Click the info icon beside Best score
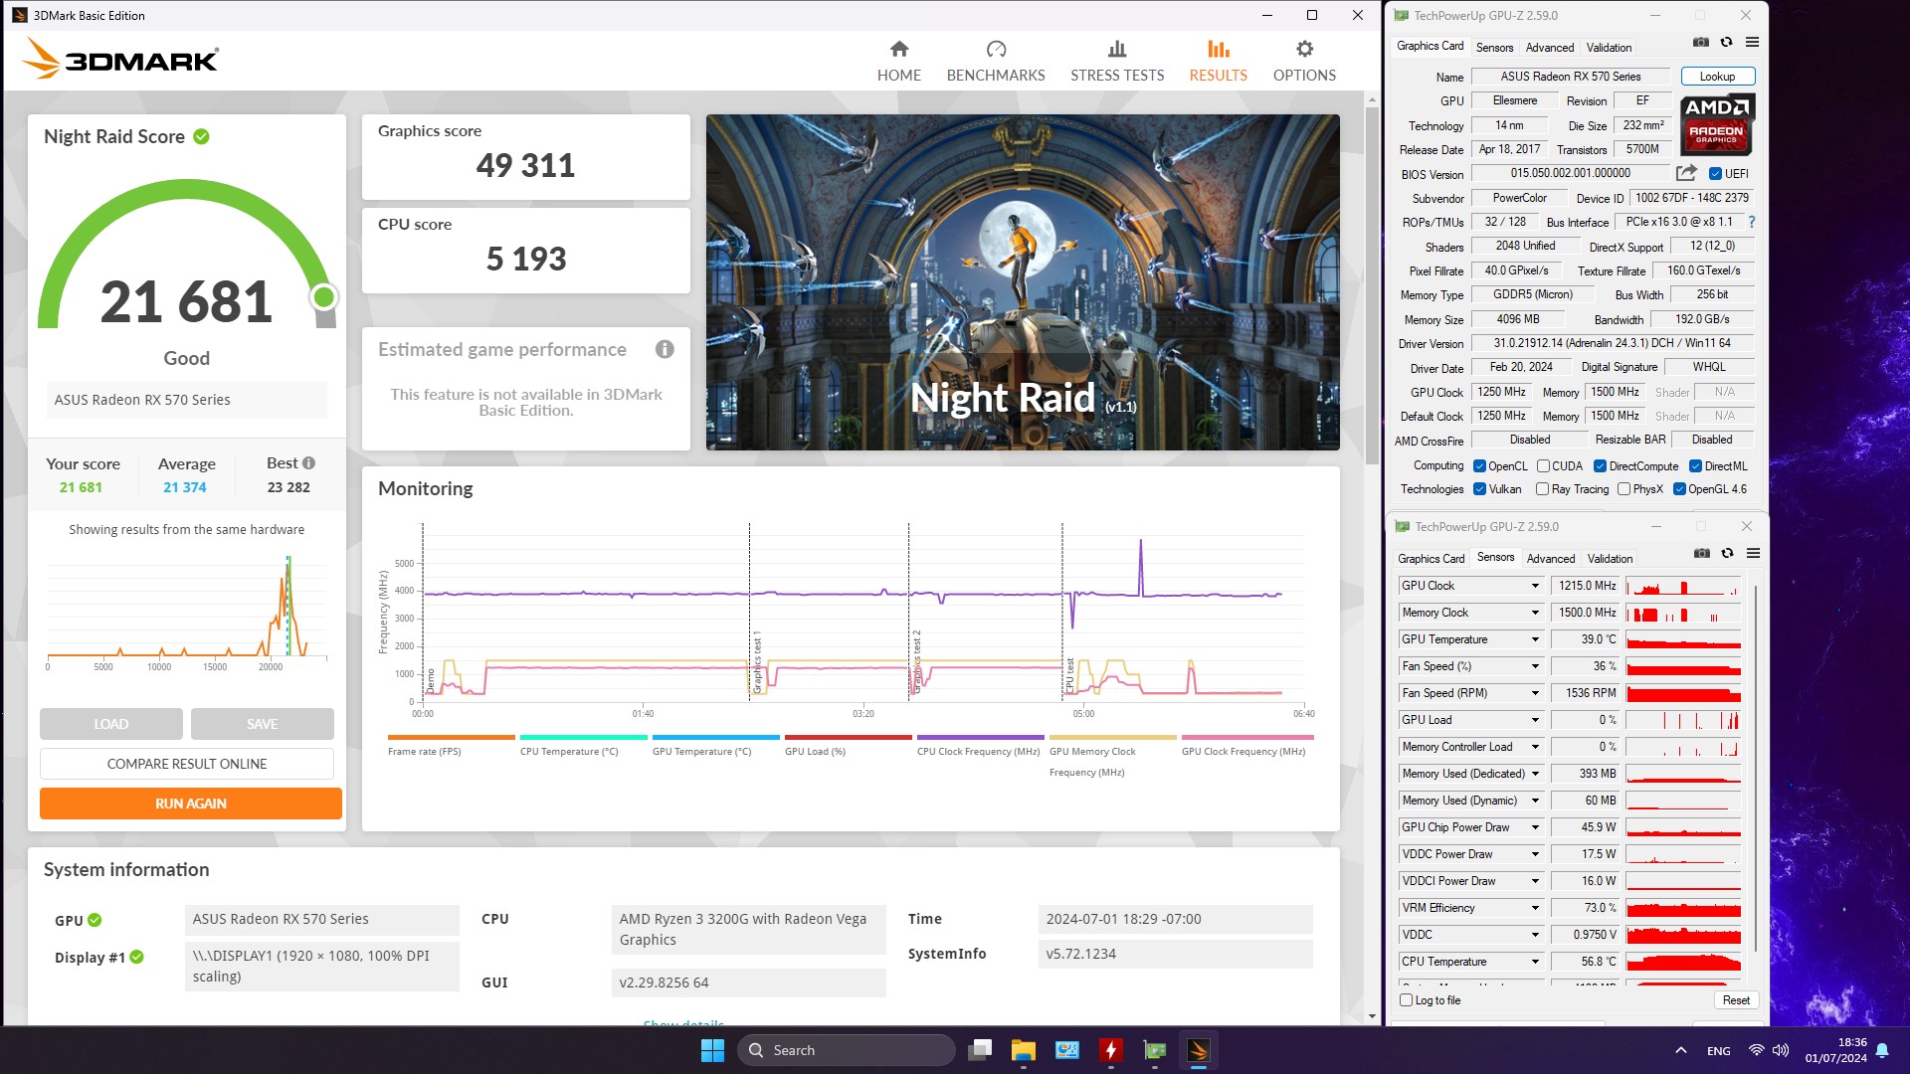 click(x=308, y=462)
